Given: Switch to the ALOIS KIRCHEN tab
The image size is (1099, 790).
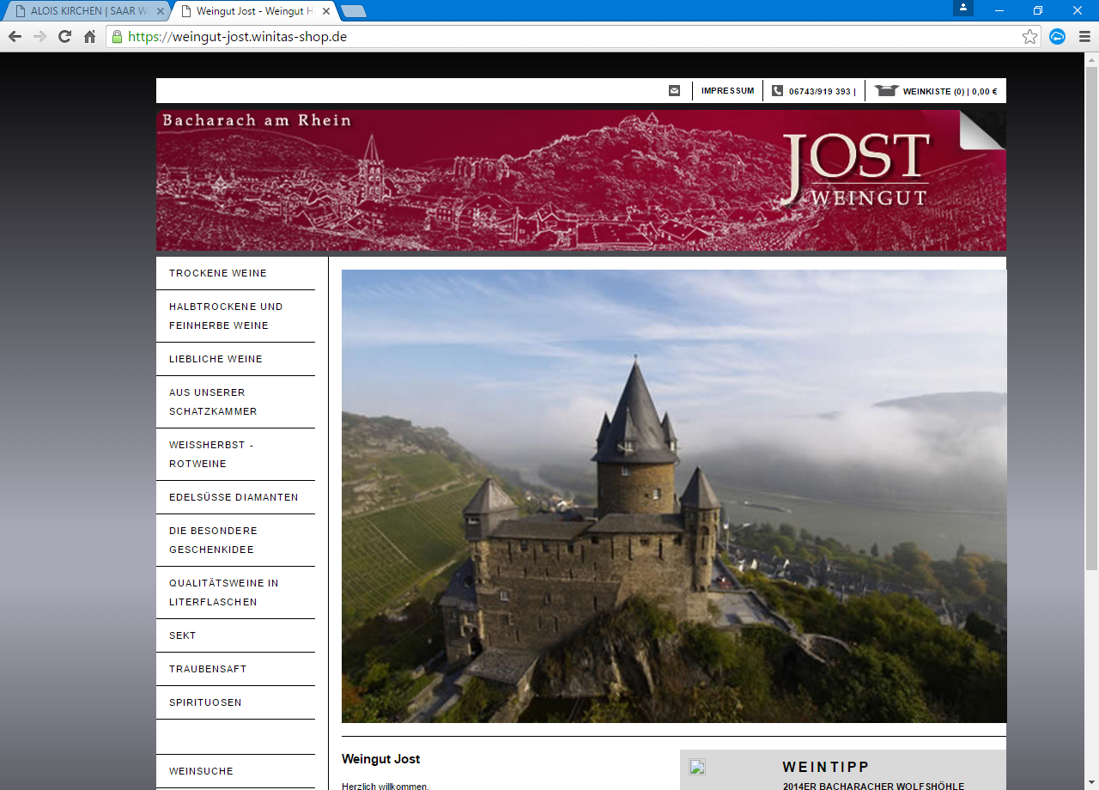Looking at the screenshot, I should click(x=82, y=11).
